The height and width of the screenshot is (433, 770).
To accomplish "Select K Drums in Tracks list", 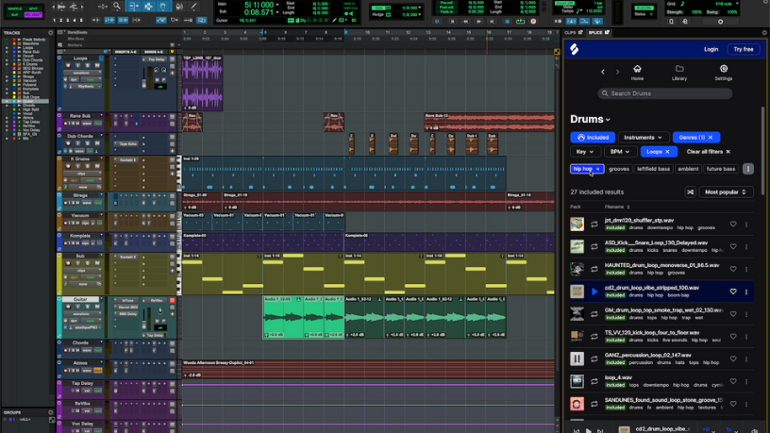I will pos(29,64).
